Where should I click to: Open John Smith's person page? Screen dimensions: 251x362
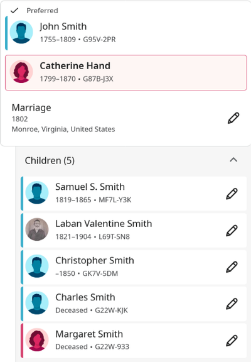coord(63,26)
